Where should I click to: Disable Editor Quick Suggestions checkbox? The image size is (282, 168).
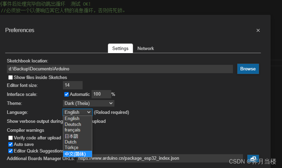pyautogui.click(x=10, y=151)
